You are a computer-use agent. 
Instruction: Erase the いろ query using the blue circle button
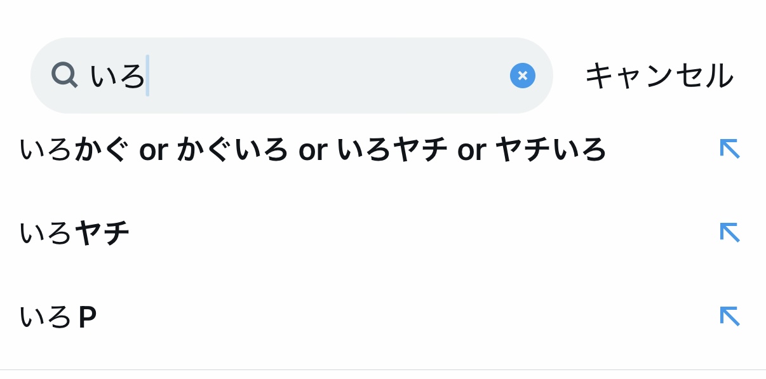pos(522,76)
